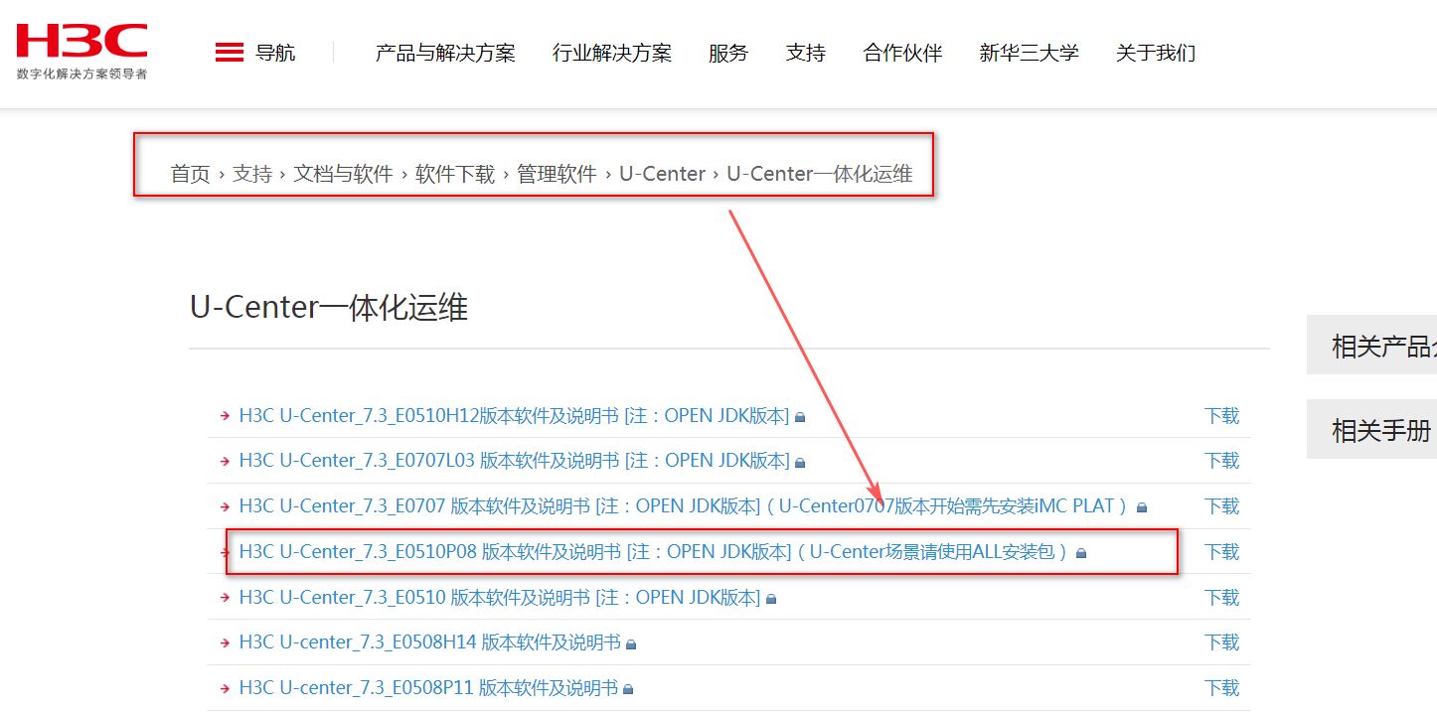The image size is (1437, 712).
Task: Open U-Center_7.3_E0707 iMC PLAT version link
Action: coord(685,506)
